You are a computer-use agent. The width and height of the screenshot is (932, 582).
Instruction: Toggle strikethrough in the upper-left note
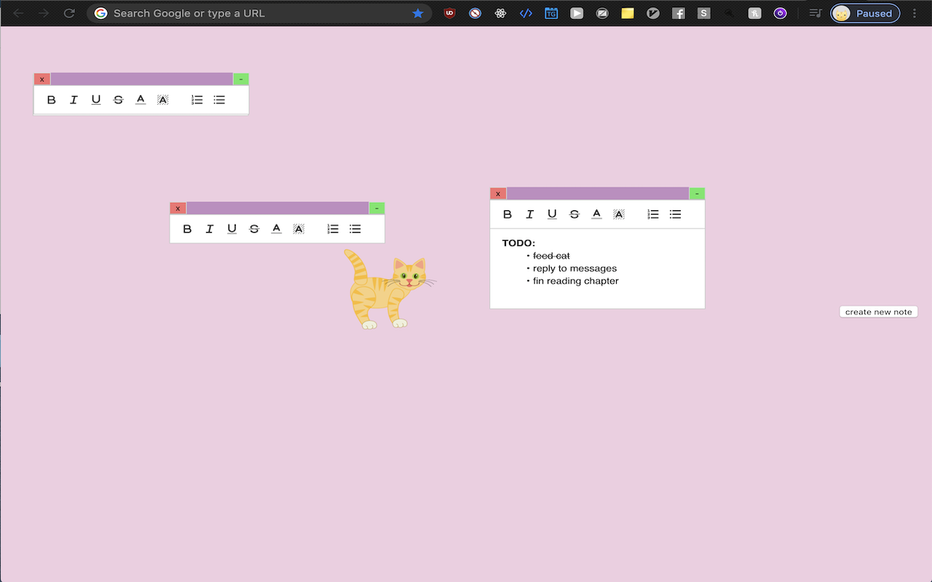pyautogui.click(x=118, y=100)
